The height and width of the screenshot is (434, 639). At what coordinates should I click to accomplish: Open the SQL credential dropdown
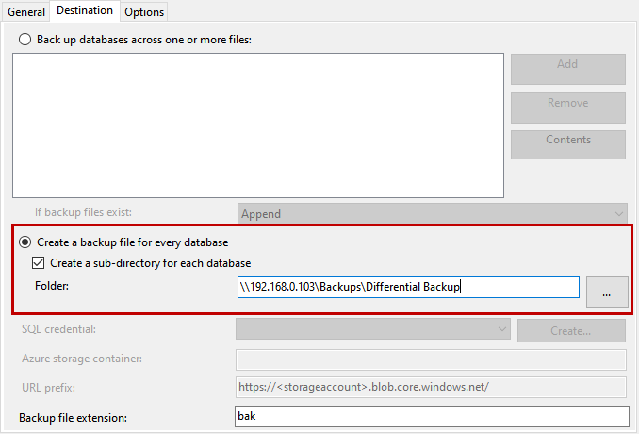373,328
